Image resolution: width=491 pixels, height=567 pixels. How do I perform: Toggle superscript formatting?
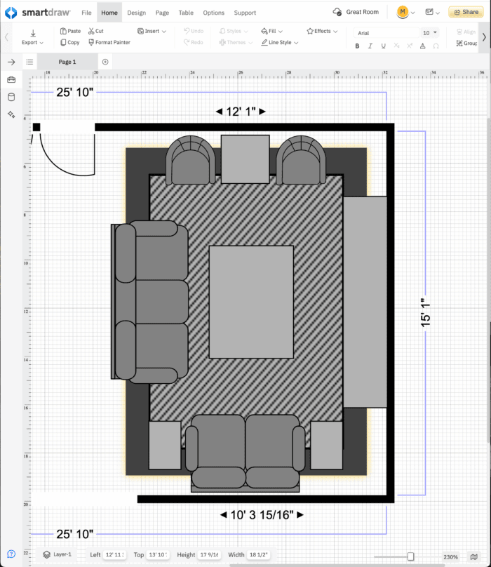(x=410, y=46)
